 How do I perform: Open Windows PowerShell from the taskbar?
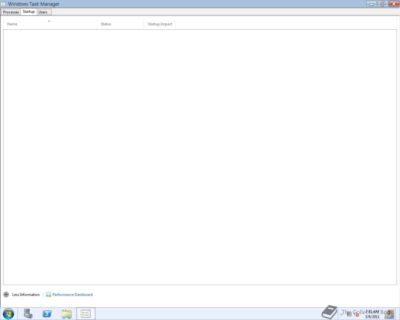click(x=47, y=314)
